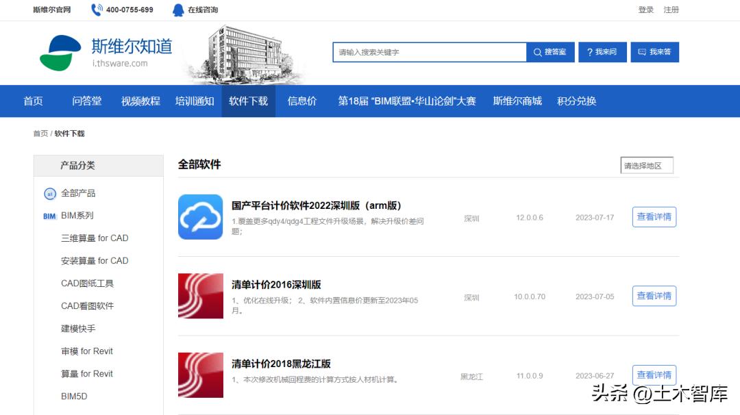This screenshot has width=740, height=415.
Task: Click the magnifier icon on the 搜答案 button
Action: click(539, 52)
